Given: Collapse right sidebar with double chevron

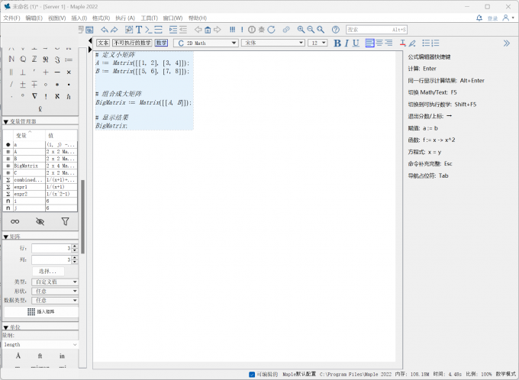Looking at the screenshot, I should click(507, 43).
